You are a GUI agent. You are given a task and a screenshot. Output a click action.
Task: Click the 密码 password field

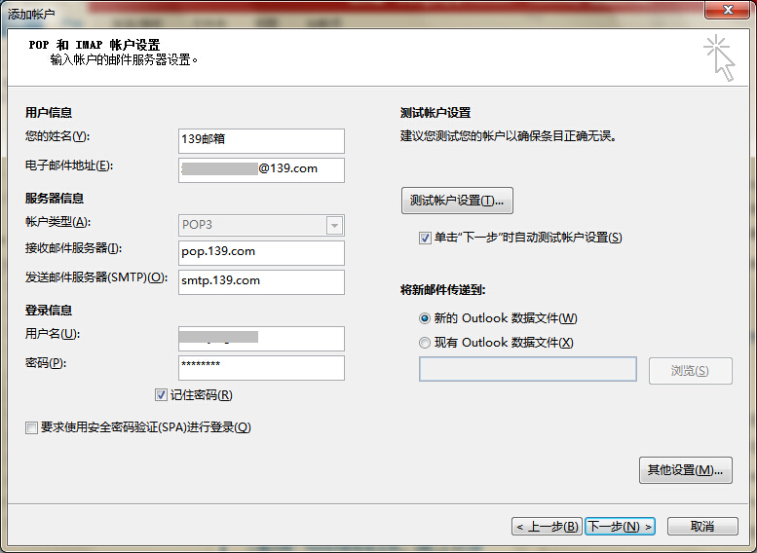pyautogui.click(x=261, y=367)
